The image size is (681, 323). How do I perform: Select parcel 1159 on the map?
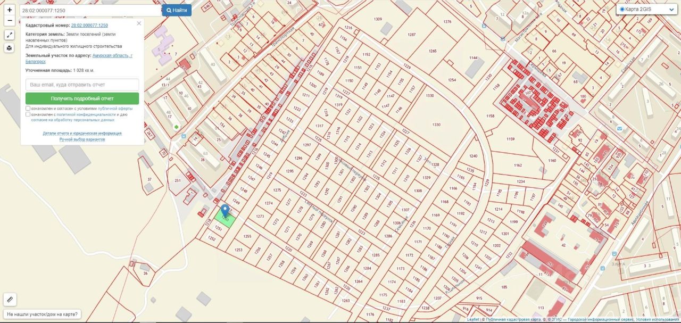click(510, 139)
